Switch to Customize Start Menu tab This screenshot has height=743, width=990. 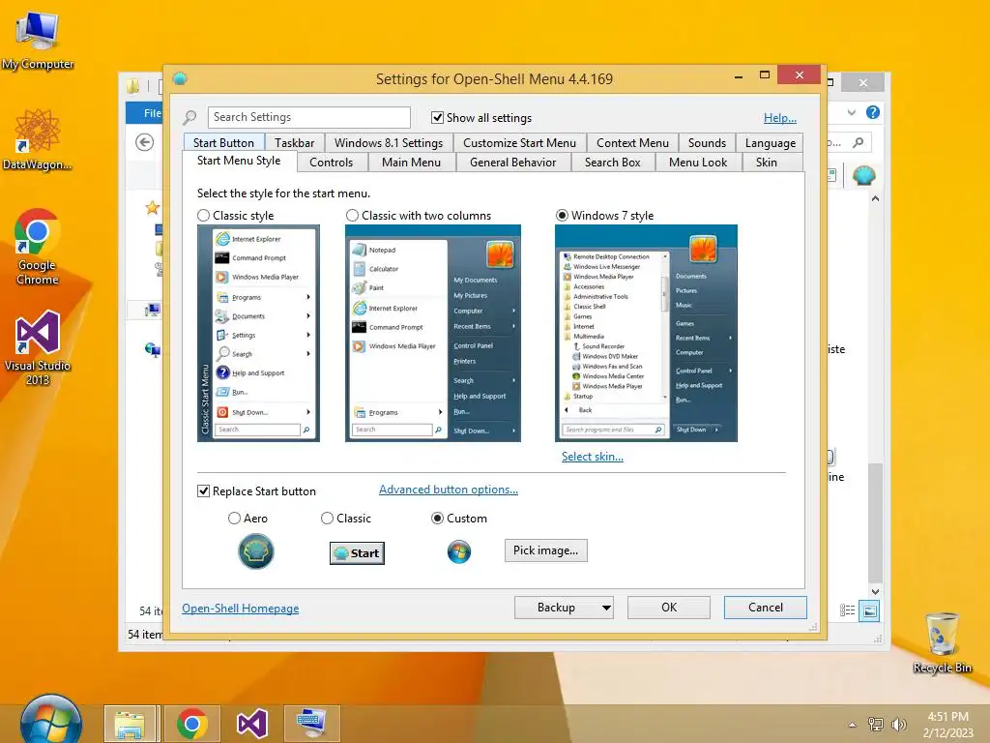pos(519,143)
